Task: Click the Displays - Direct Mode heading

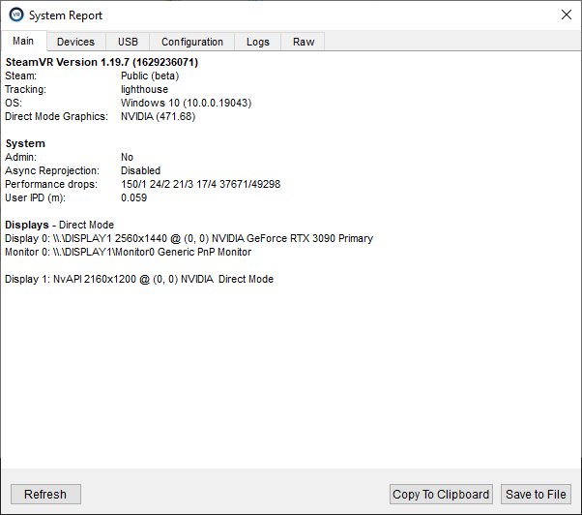Action: pyautogui.click(x=59, y=225)
